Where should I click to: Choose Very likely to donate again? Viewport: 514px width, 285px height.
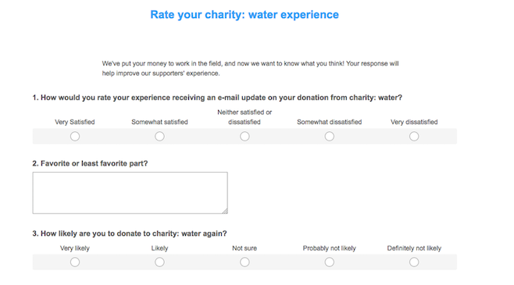[75, 262]
